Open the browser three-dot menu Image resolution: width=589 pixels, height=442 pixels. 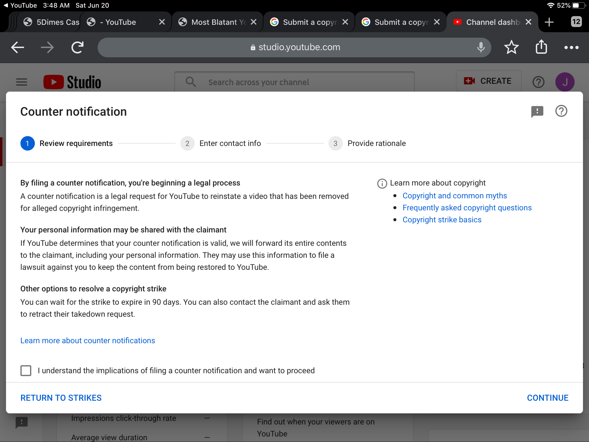pos(572,47)
